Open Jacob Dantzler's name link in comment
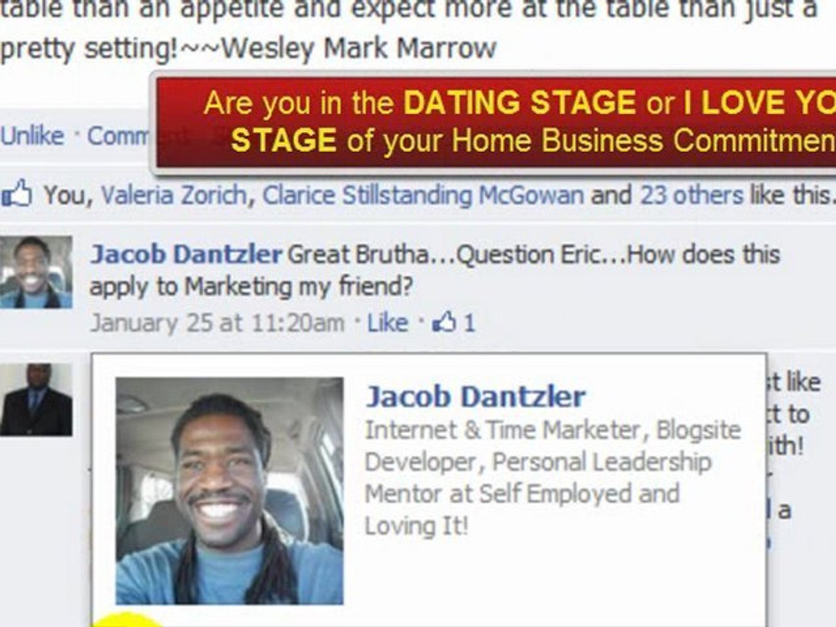 coord(186,254)
